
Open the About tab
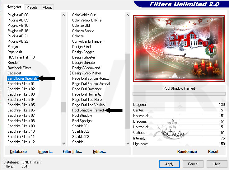click(x=47, y=7)
